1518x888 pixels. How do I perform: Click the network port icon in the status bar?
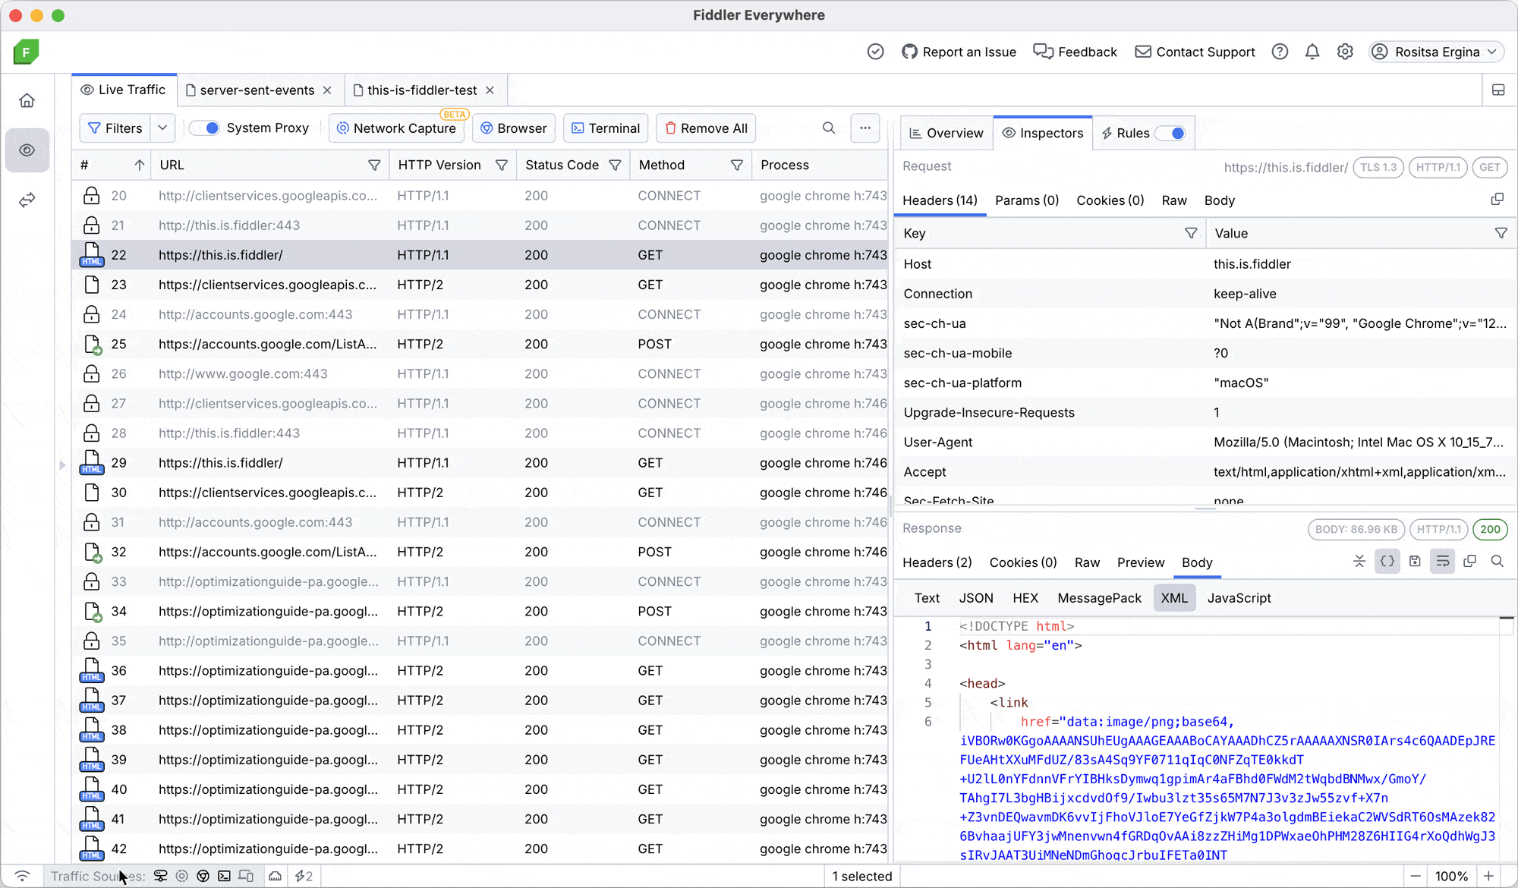[x=276, y=876]
